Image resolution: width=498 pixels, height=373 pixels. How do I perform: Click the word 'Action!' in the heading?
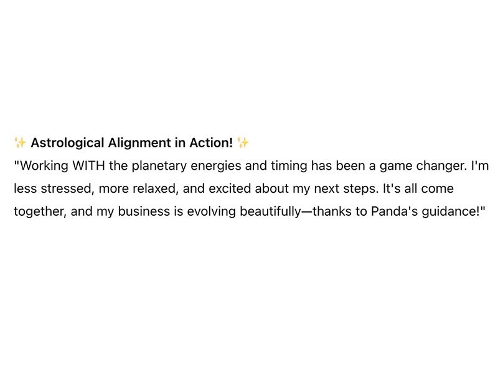[211, 143]
